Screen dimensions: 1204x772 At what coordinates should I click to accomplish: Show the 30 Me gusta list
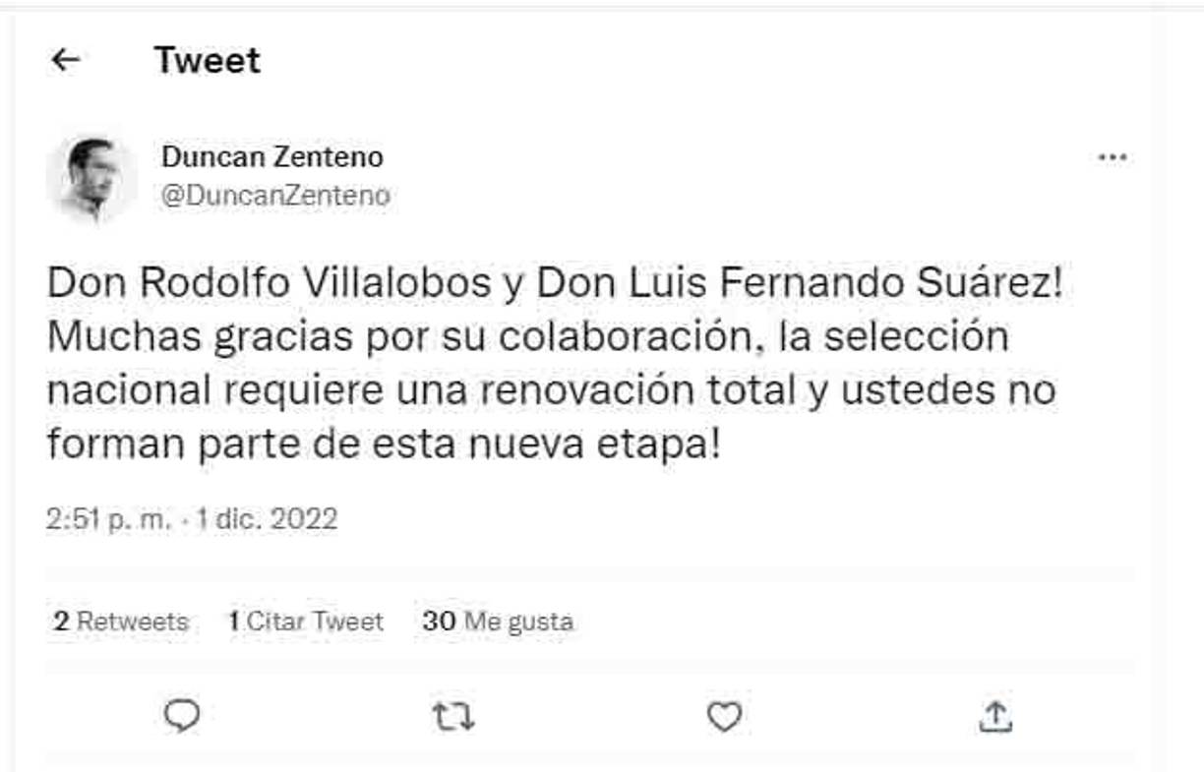coord(498,622)
